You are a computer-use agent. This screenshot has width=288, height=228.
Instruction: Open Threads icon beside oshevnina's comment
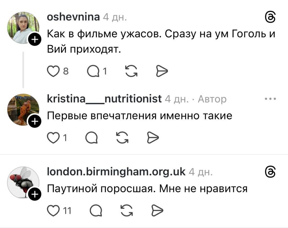[x=270, y=18]
